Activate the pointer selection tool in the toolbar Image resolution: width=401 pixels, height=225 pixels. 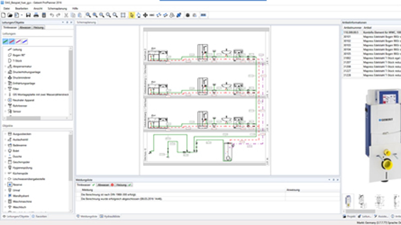131,15
